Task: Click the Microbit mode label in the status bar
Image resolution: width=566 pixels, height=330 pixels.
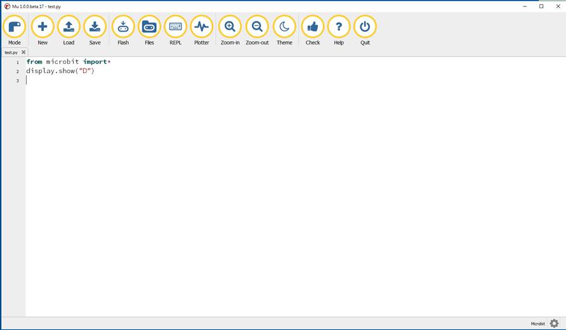Action: 538,324
